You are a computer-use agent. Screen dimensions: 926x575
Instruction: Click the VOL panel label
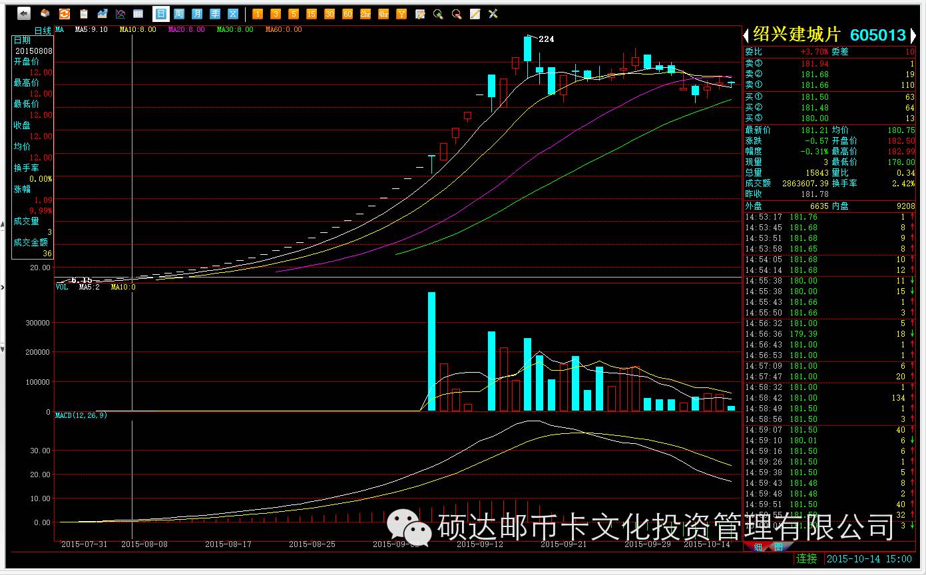tap(61, 287)
